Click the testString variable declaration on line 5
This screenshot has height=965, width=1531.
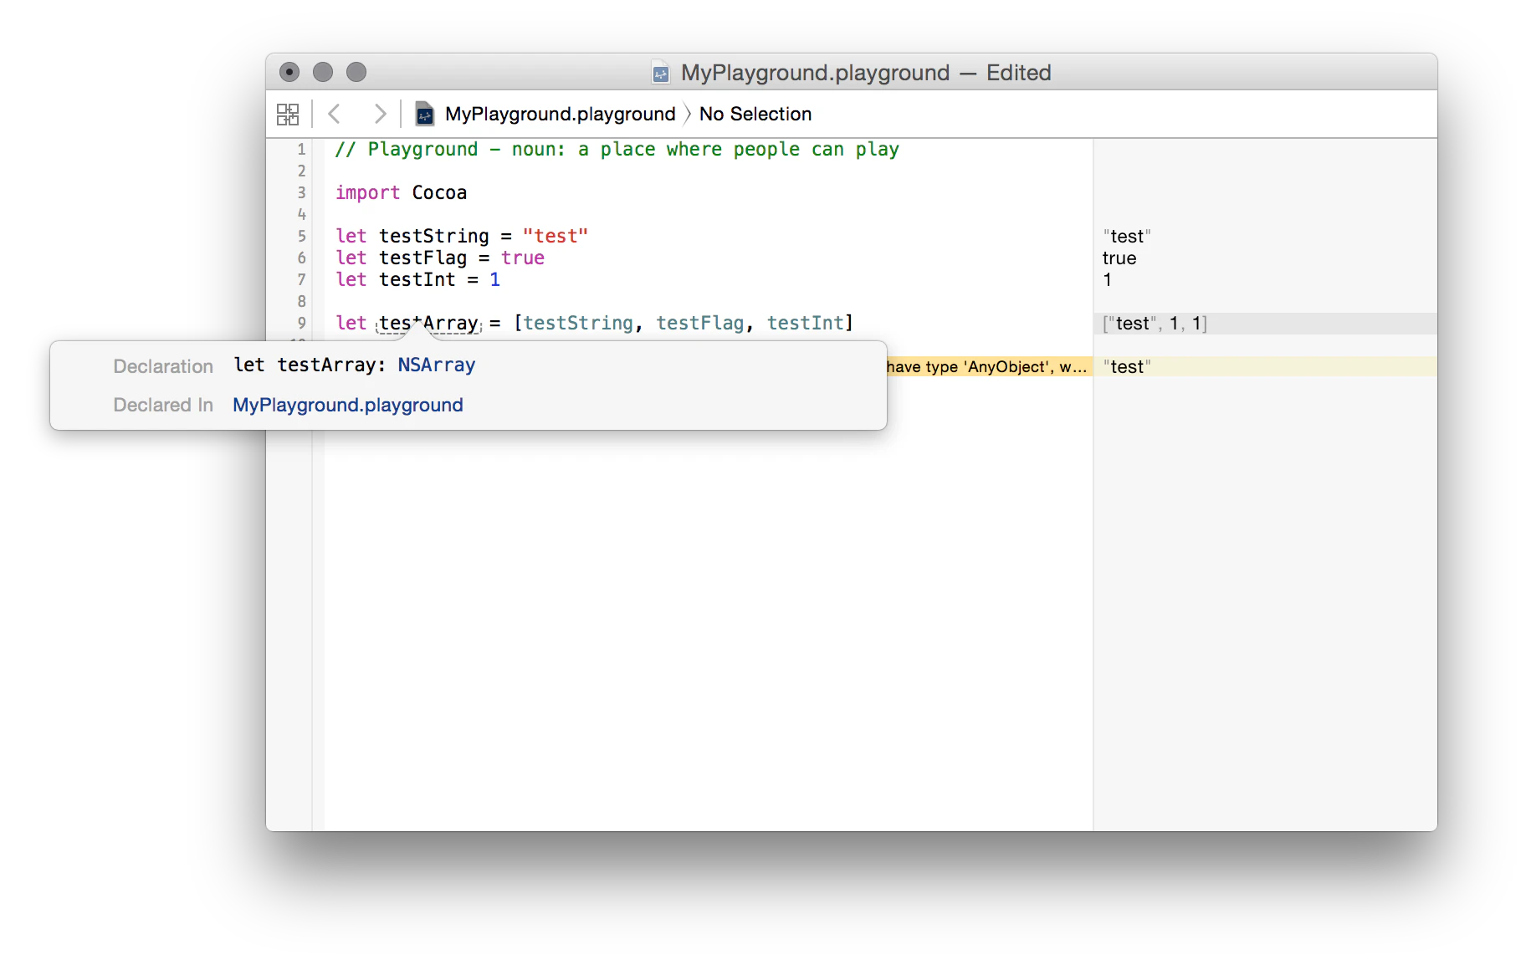434,237
